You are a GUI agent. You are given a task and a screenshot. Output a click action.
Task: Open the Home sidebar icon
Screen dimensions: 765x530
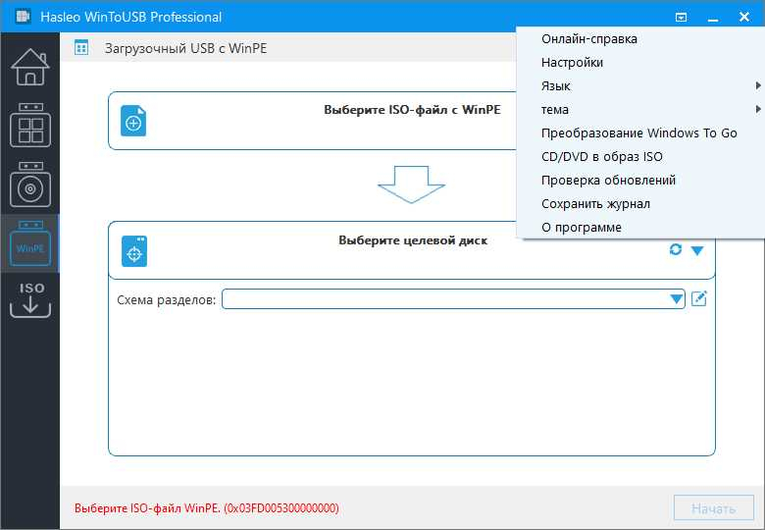[30, 67]
